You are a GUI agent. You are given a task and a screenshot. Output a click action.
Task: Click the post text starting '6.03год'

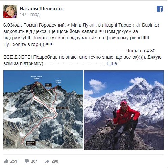[81, 35]
